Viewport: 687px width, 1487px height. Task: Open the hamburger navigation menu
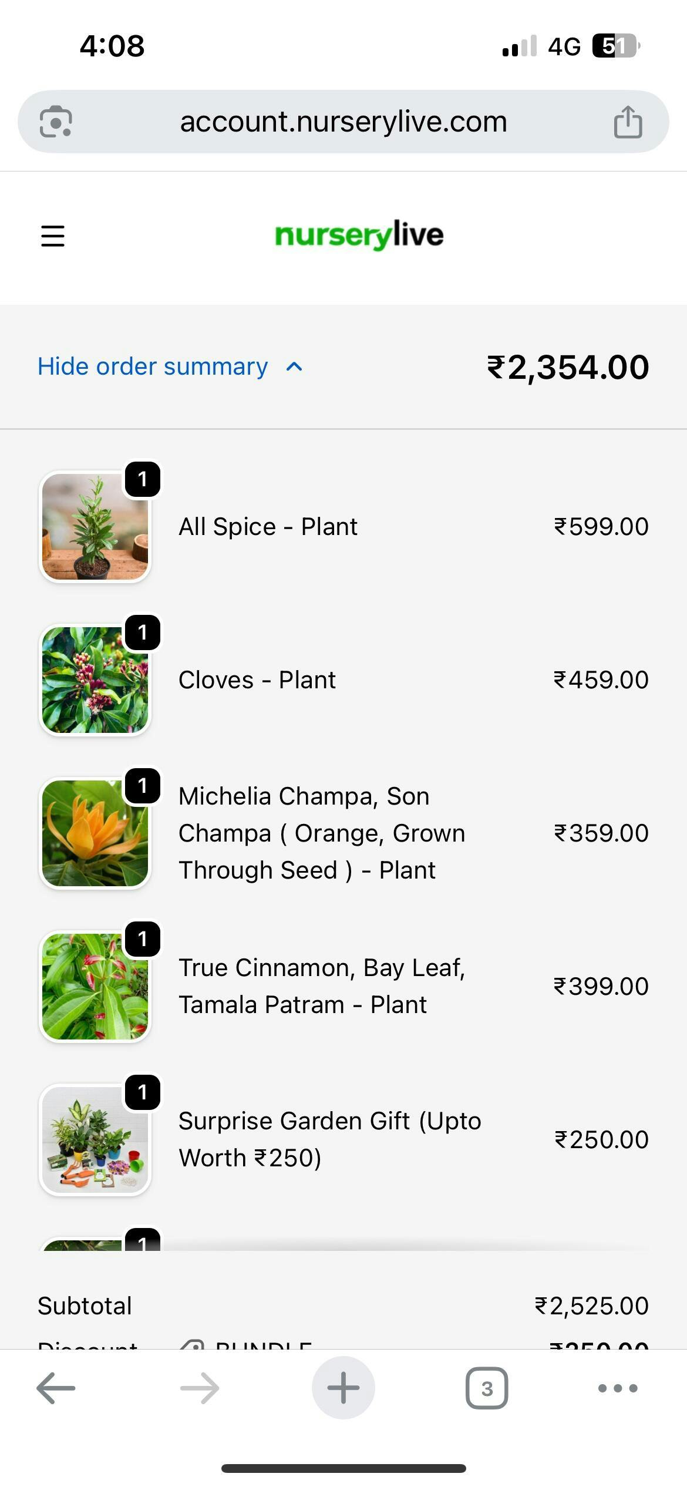point(53,236)
